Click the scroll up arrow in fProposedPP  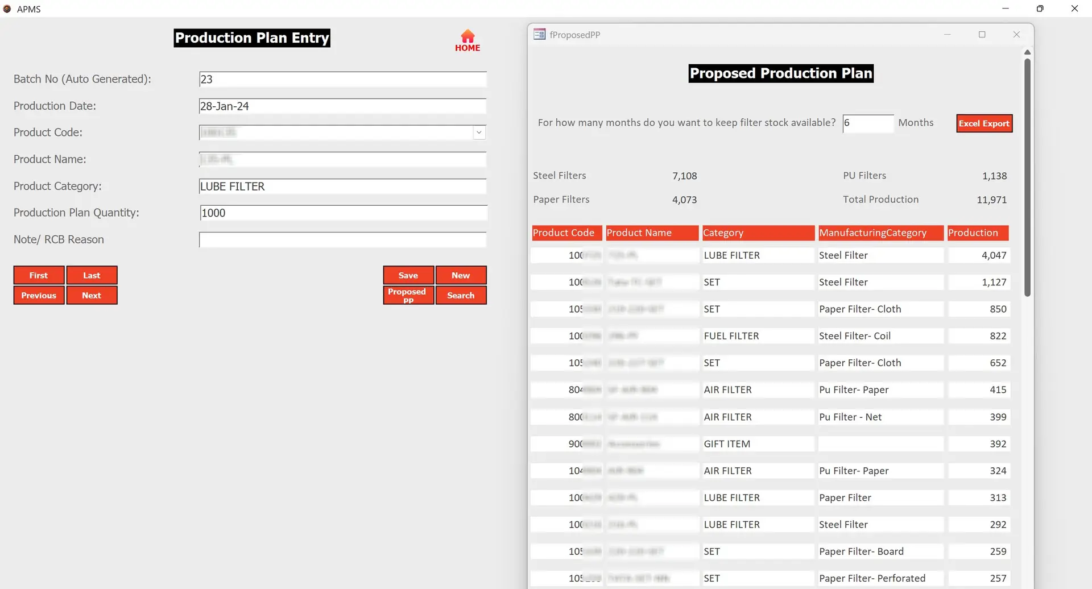(x=1027, y=52)
